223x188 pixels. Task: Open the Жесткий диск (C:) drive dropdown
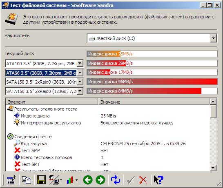coord(213,38)
